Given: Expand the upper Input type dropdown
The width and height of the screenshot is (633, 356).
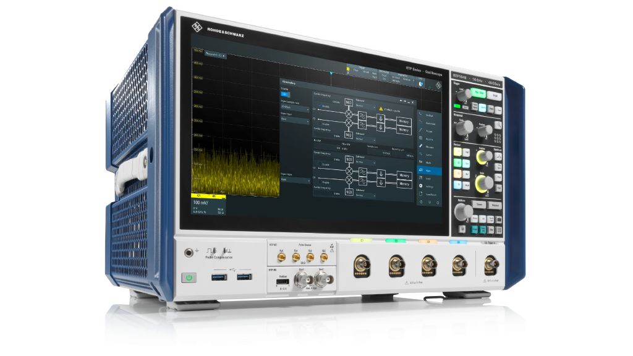Looking at the screenshot, I should tap(295, 121).
